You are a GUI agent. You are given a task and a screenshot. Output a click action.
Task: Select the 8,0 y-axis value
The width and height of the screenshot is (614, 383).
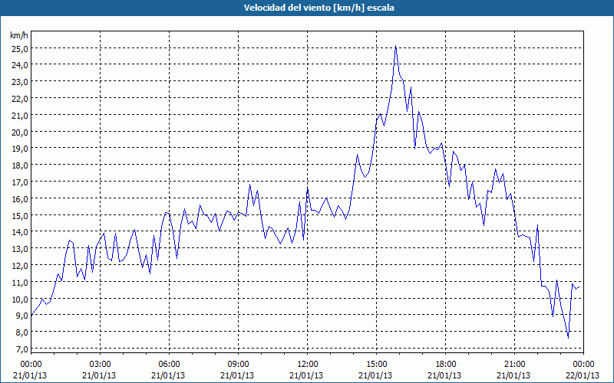coord(22,332)
